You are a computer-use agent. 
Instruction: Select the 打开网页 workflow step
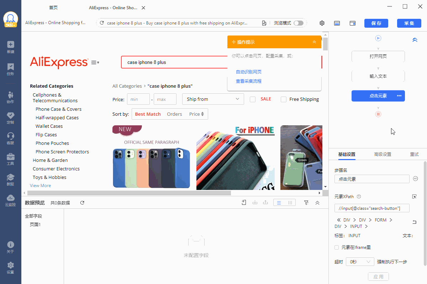click(378, 56)
